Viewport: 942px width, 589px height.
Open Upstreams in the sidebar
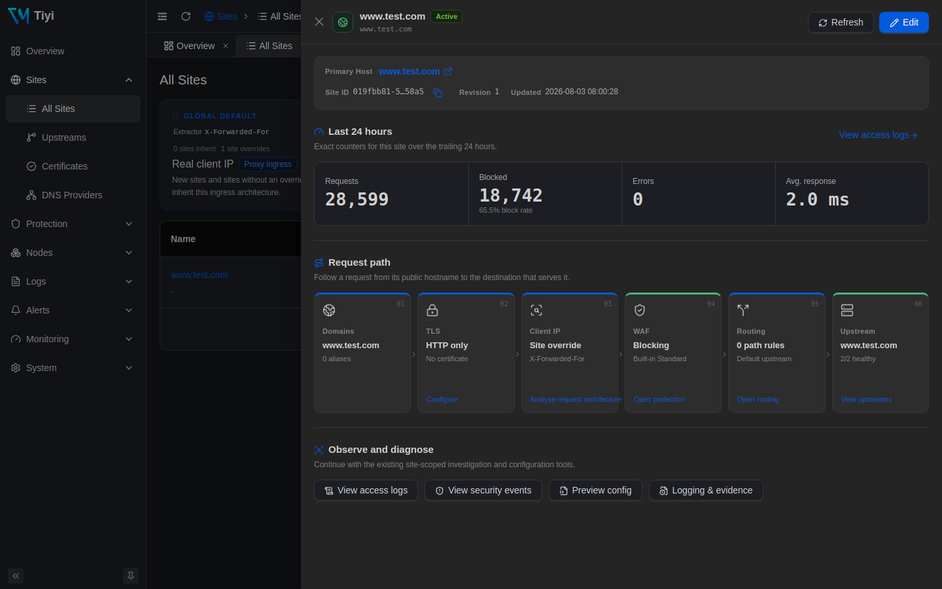[73, 137]
